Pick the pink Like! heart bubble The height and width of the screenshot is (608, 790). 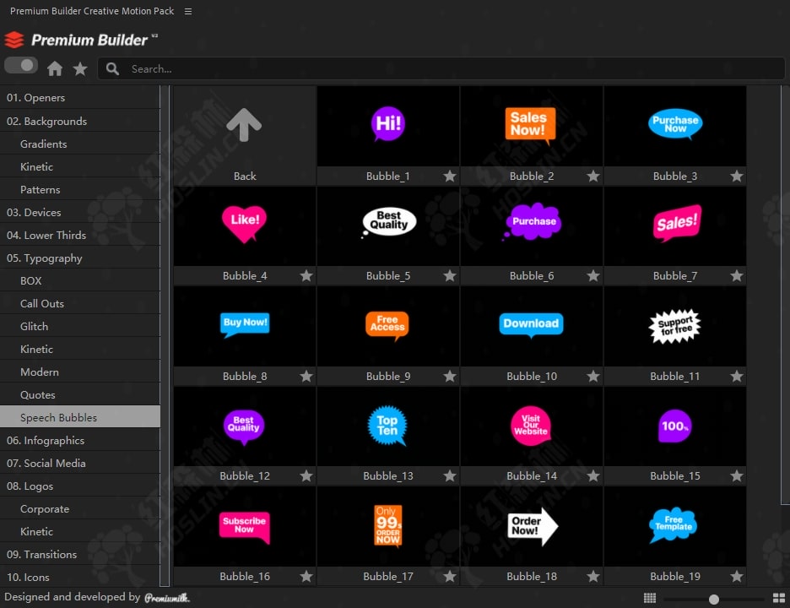point(245,226)
